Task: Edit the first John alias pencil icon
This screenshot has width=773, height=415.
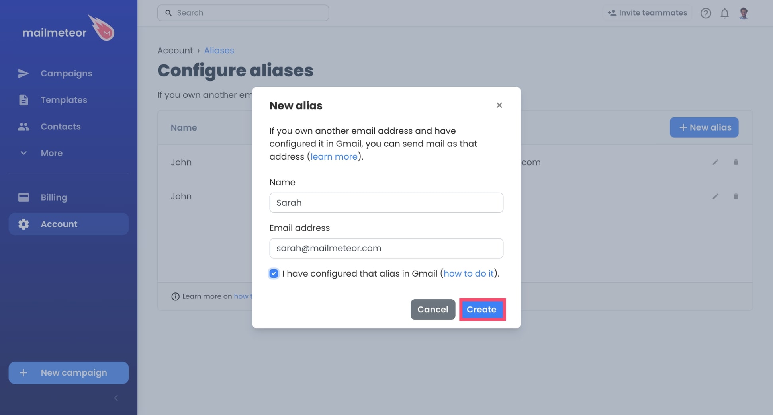Action: click(715, 162)
